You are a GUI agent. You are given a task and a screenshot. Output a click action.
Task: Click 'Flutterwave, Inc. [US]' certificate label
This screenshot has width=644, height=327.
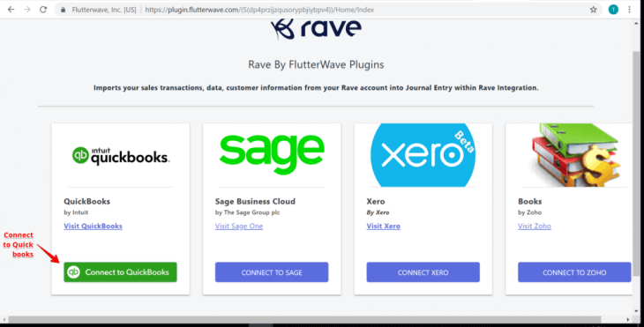coord(104,10)
